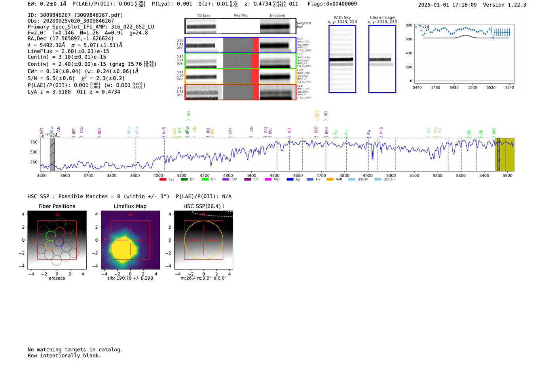Click the Primary Spec_Slot_IFU_AMP line

[x=91, y=27]
